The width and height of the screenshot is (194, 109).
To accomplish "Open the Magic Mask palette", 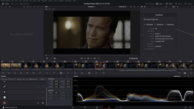I will [75, 73].
